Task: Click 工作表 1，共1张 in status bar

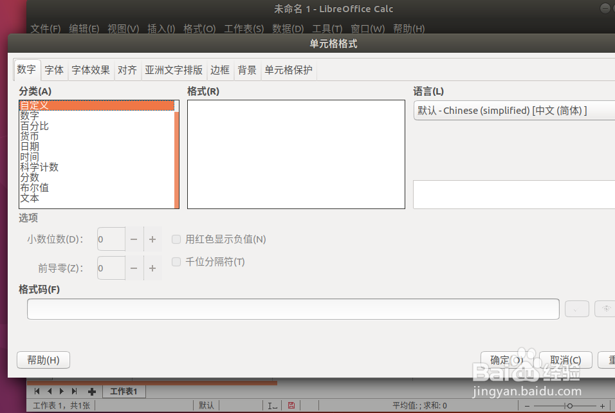Action: pyautogui.click(x=62, y=405)
